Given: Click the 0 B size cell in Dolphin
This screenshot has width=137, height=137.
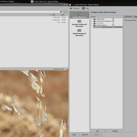Looking at the screenshot, I should coord(59,22).
